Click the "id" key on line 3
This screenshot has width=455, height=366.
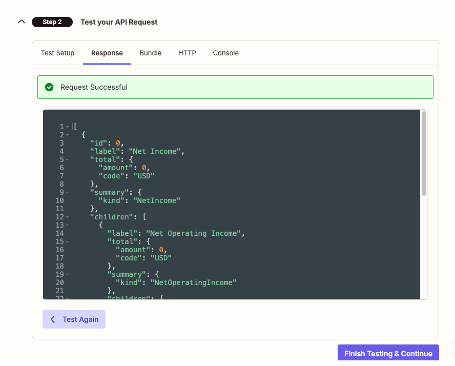pyautogui.click(x=99, y=143)
